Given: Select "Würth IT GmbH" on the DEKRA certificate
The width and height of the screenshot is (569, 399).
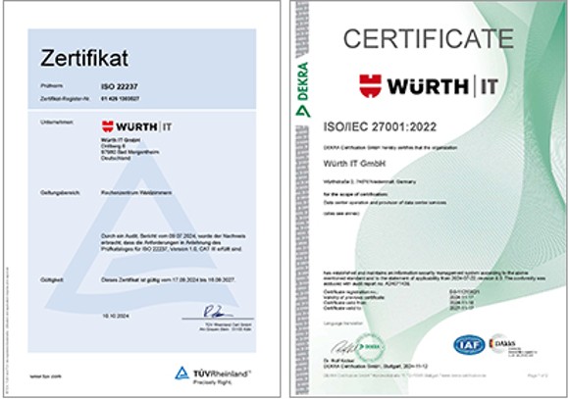Looking at the screenshot, I should pyautogui.click(x=354, y=164).
